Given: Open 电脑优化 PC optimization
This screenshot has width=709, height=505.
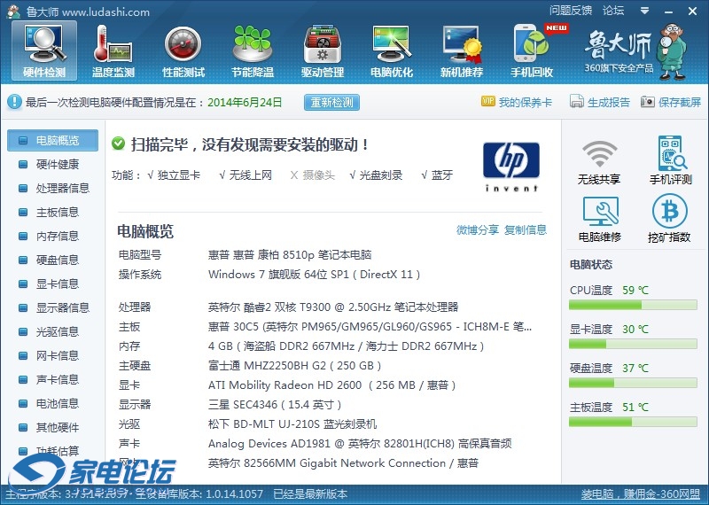Looking at the screenshot, I should coord(392,51).
